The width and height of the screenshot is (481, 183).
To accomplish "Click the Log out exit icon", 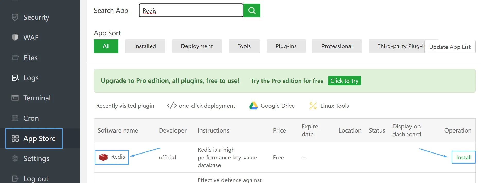I will [x=15, y=179].
